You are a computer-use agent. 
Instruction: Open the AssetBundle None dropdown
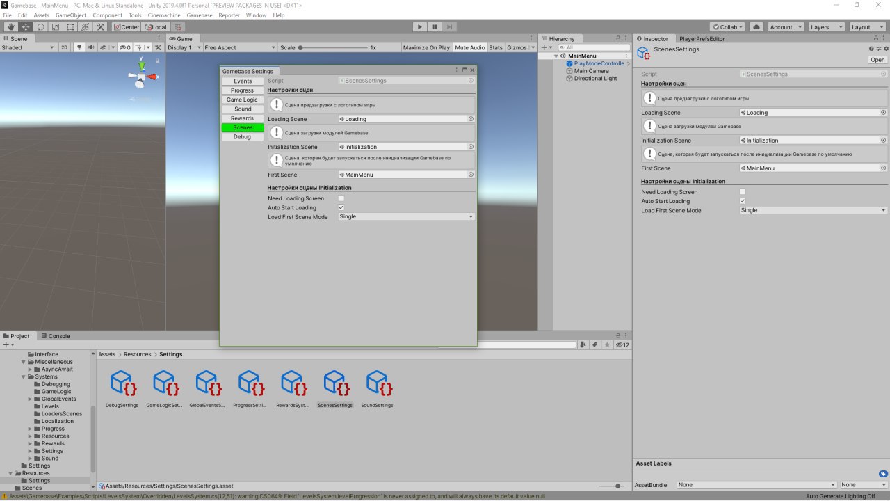[756, 484]
